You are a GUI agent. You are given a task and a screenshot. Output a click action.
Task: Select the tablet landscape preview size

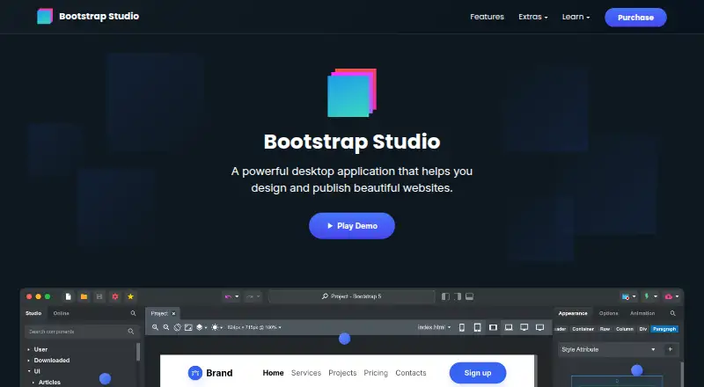[493, 327]
